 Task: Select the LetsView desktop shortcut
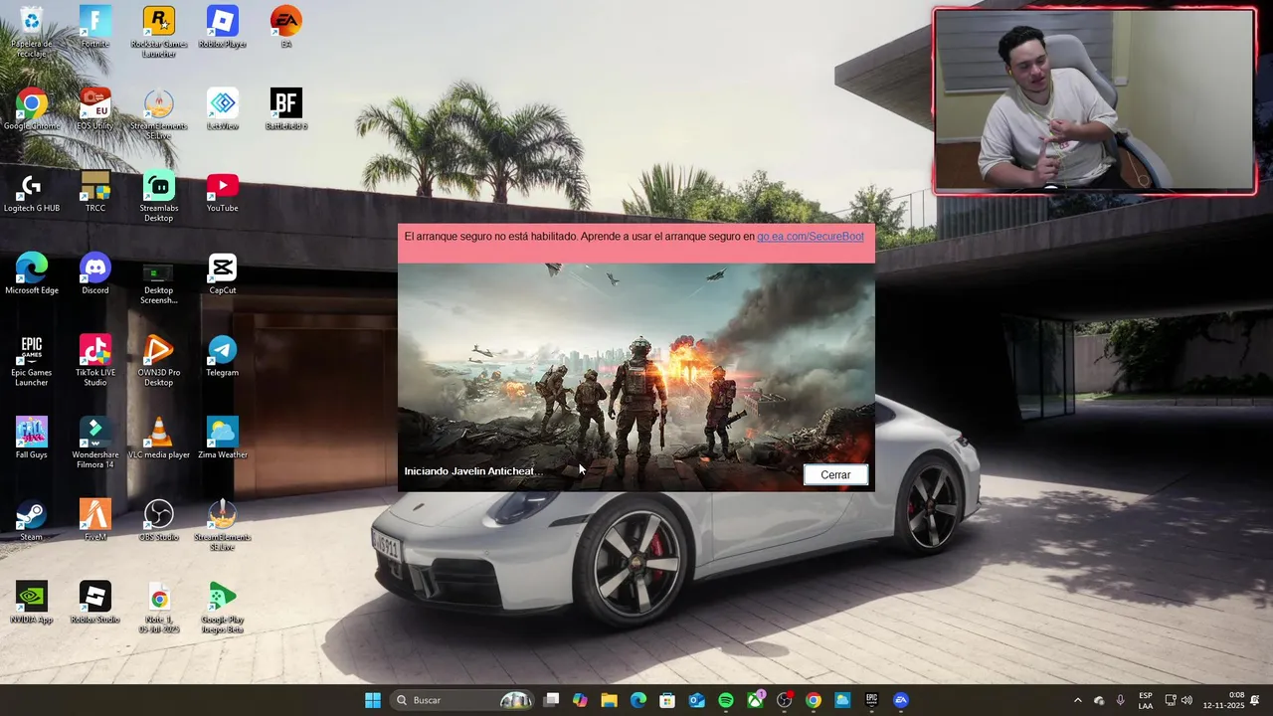pos(222,109)
